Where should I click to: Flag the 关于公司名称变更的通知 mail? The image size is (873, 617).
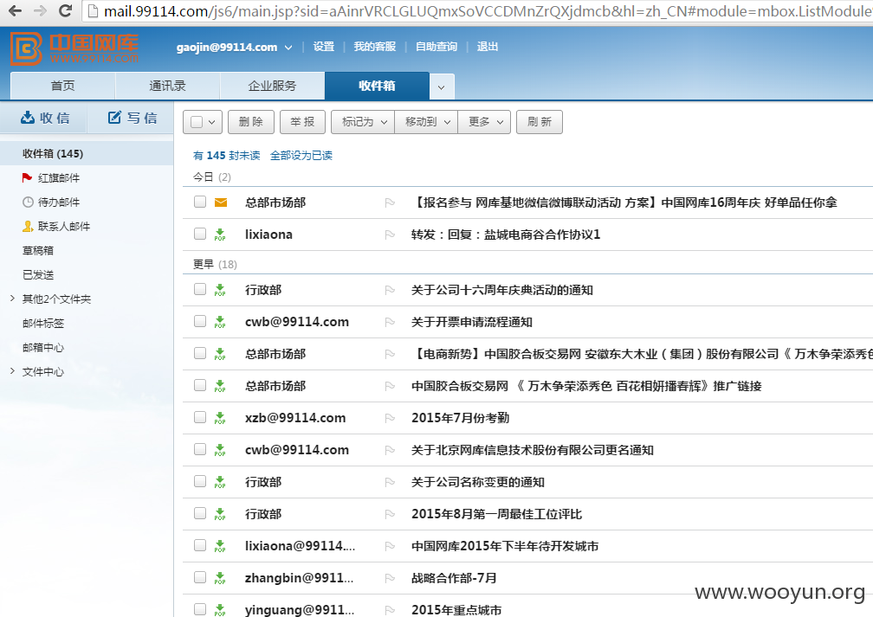(x=390, y=482)
